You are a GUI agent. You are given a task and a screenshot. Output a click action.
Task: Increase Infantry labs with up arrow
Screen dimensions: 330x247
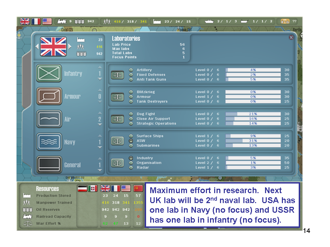coord(100,67)
